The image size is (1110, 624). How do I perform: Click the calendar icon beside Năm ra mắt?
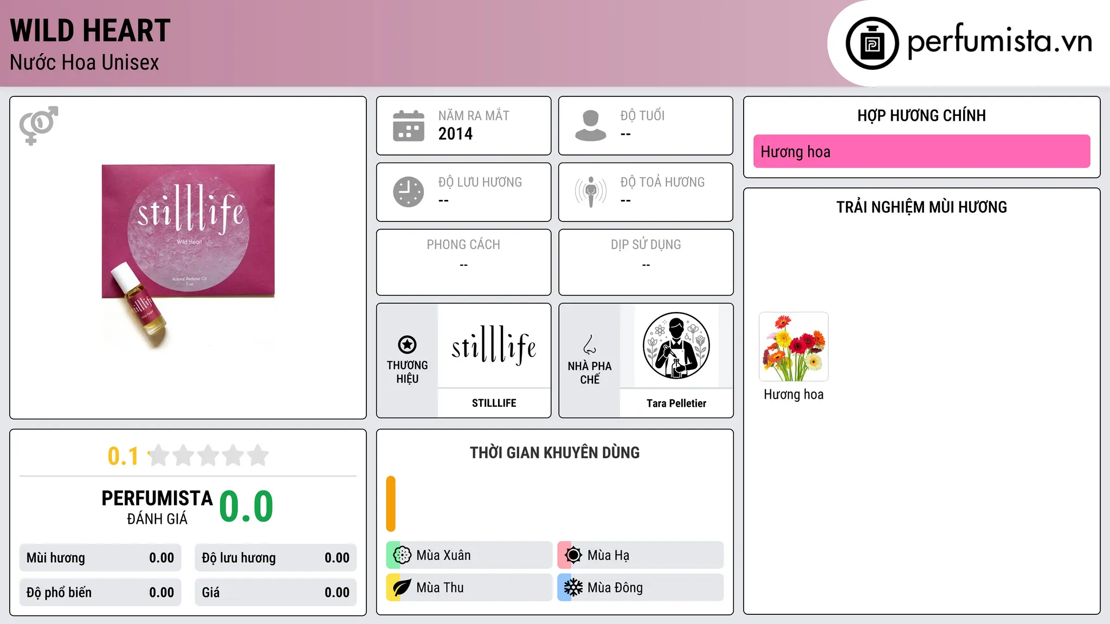tap(409, 126)
